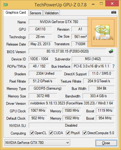Screen dimensions: 121x150
Task: Click Pixel Fillrate value 51.2 GPixel/s
Action: pos(42,81)
